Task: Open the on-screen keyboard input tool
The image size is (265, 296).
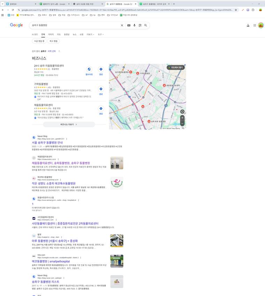Action: [x=129, y=25]
